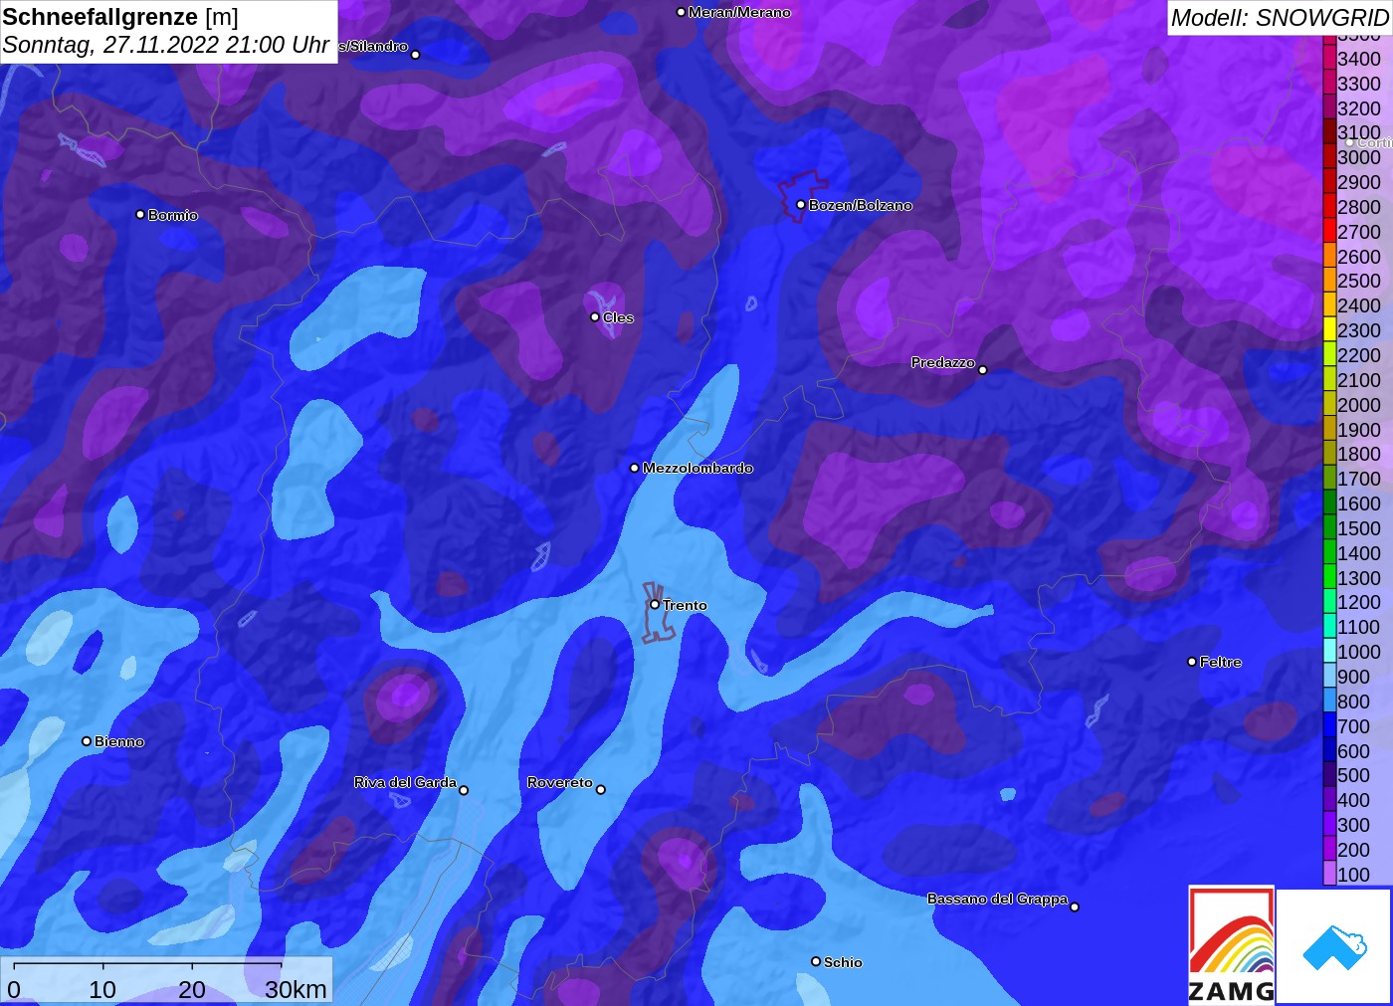
Task: Click the 1200 legend color swatch
Action: point(1329,602)
